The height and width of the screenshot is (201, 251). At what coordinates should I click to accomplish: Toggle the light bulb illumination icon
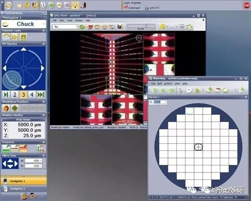pyautogui.click(x=75, y=5)
